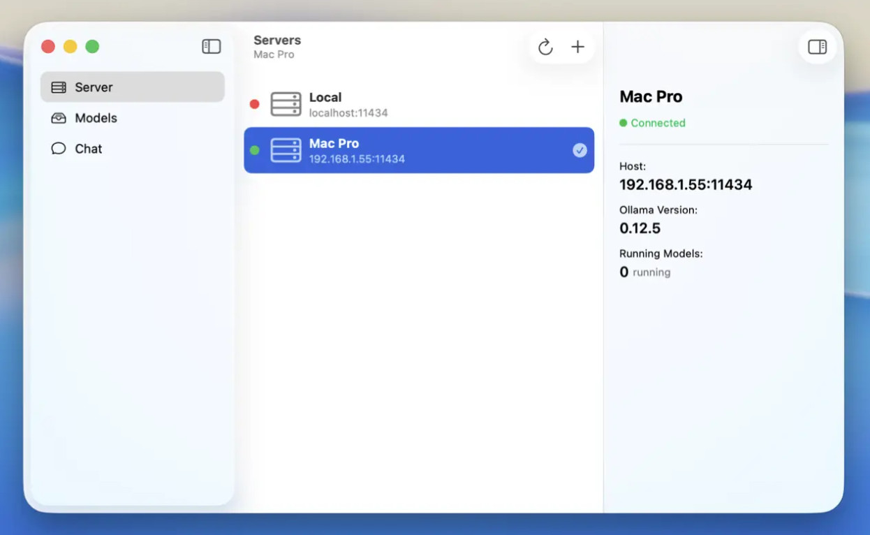Click the Mac Pro server rack icon

[286, 150]
